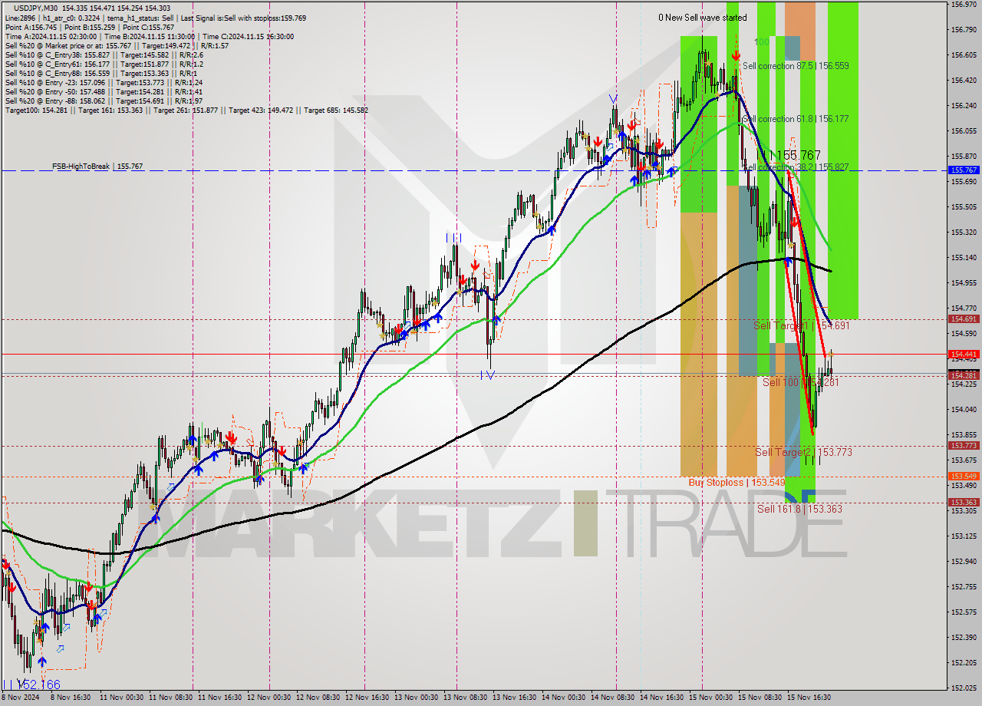Click the '0 New Sell wave started' label
Viewport: 982px width, 706px height.
(703, 17)
